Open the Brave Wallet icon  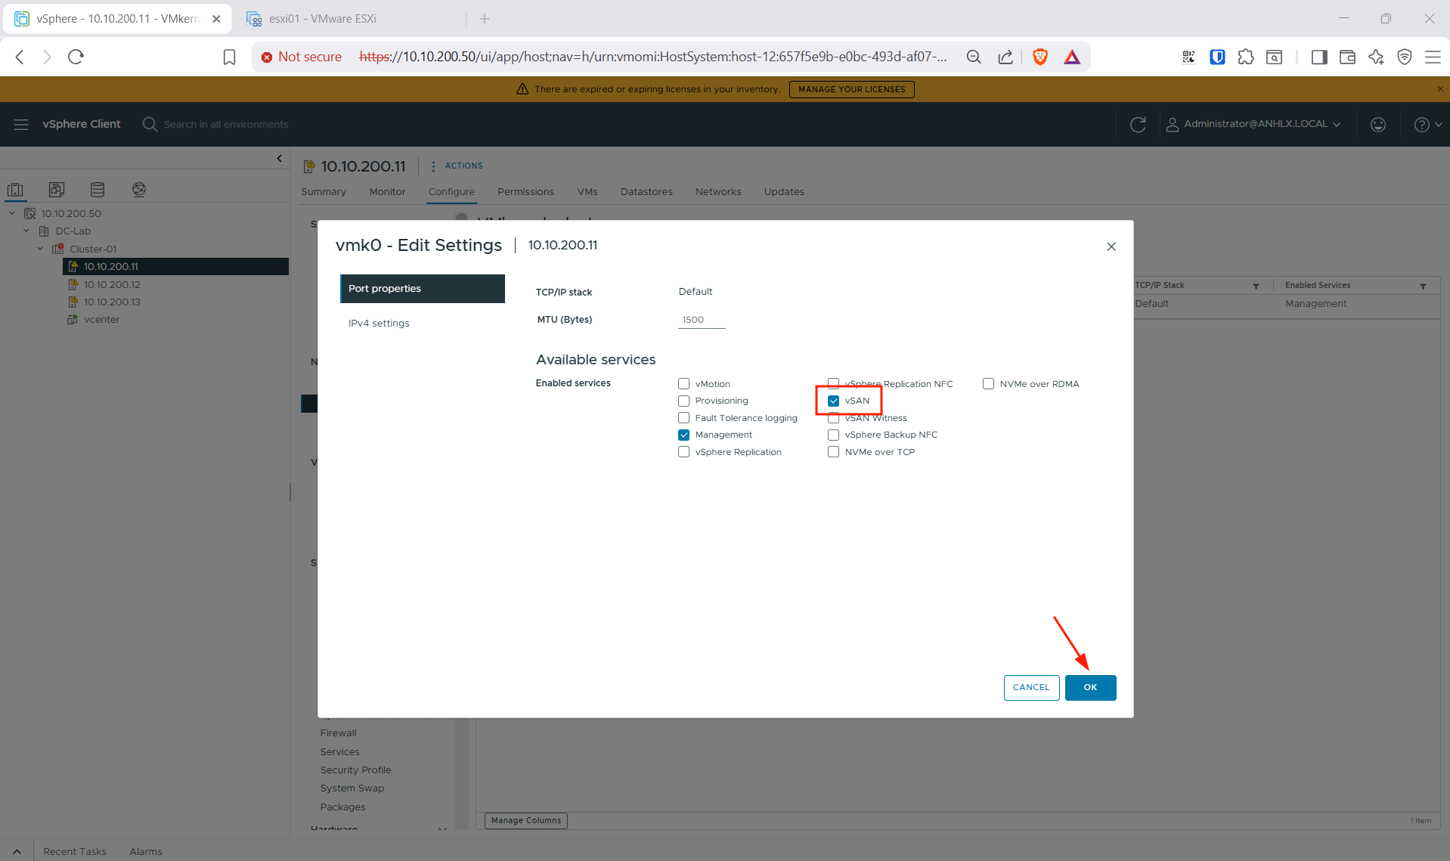(x=1347, y=57)
